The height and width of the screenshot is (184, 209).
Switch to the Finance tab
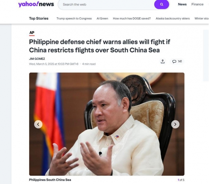point(198,4)
